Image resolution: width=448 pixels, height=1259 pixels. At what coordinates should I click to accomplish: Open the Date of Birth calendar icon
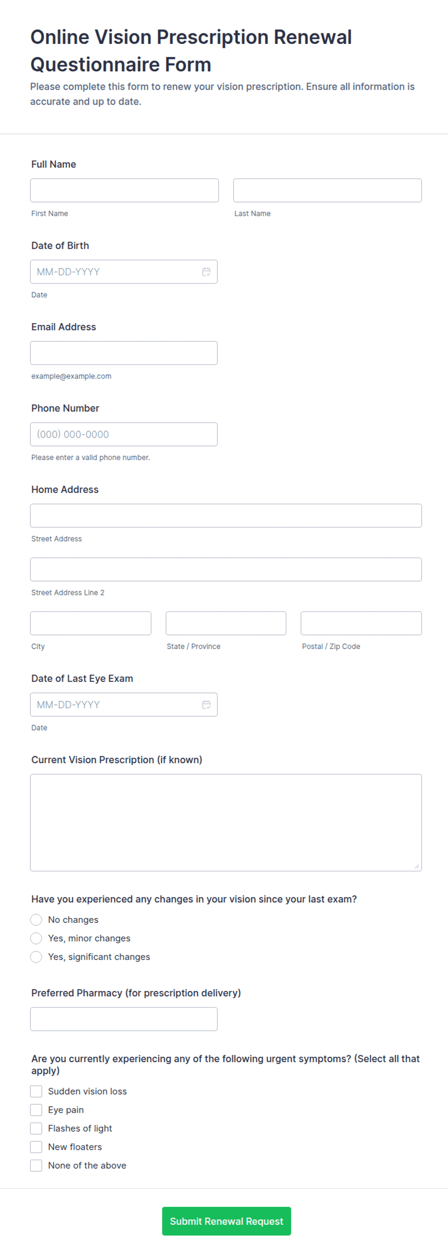pos(207,272)
